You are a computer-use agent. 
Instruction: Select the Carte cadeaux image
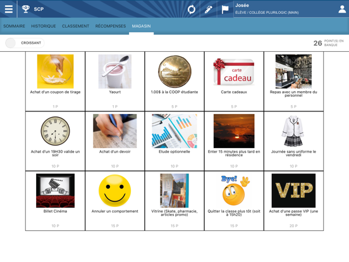[234, 72]
